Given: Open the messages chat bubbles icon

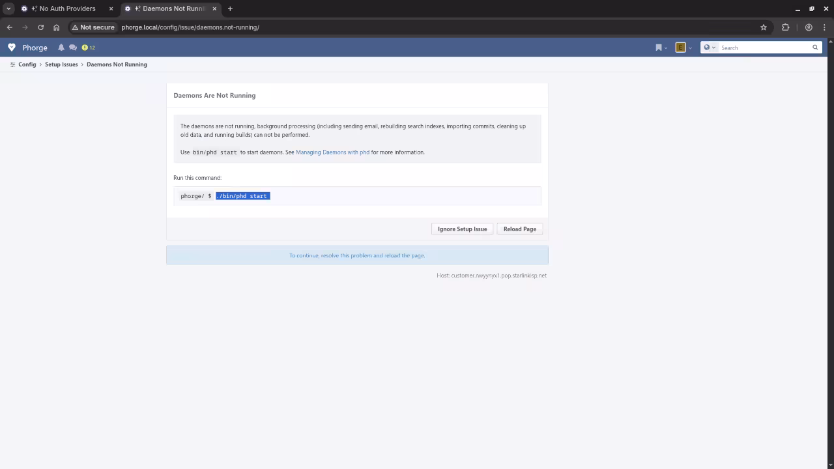Looking at the screenshot, I should point(73,48).
